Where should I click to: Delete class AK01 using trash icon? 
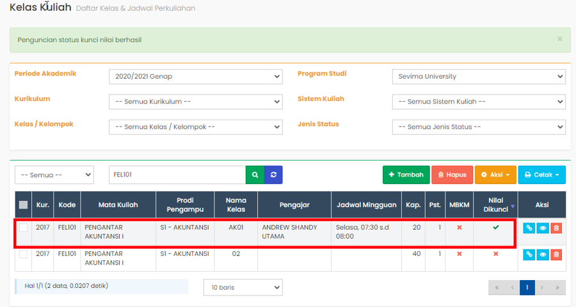(556, 228)
